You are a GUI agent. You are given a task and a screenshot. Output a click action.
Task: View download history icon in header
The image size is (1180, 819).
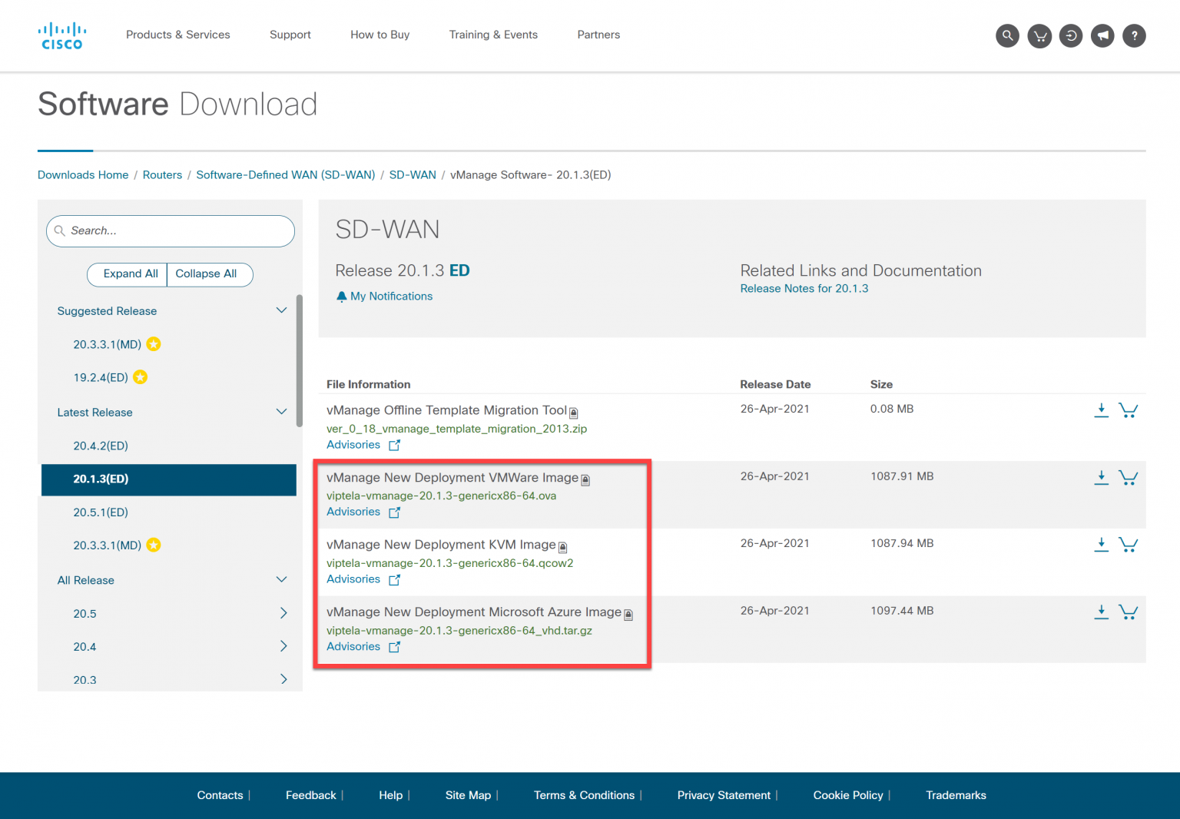1071,35
